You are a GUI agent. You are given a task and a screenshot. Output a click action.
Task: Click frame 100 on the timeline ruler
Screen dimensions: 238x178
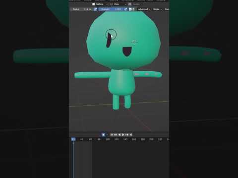pyautogui.click(x=108, y=139)
